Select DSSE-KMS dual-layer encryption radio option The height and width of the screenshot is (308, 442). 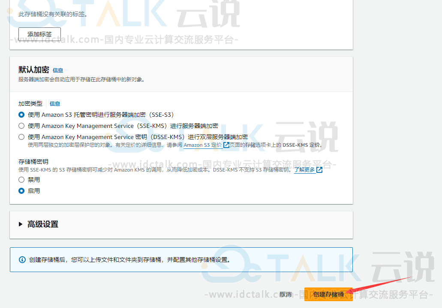21,137
